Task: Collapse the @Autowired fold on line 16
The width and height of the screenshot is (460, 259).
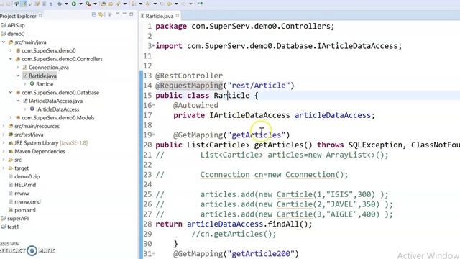Action: pos(153,105)
